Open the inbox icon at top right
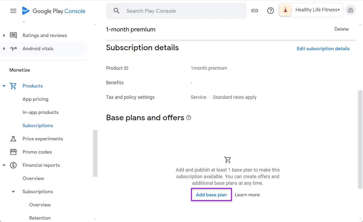 [351, 10]
